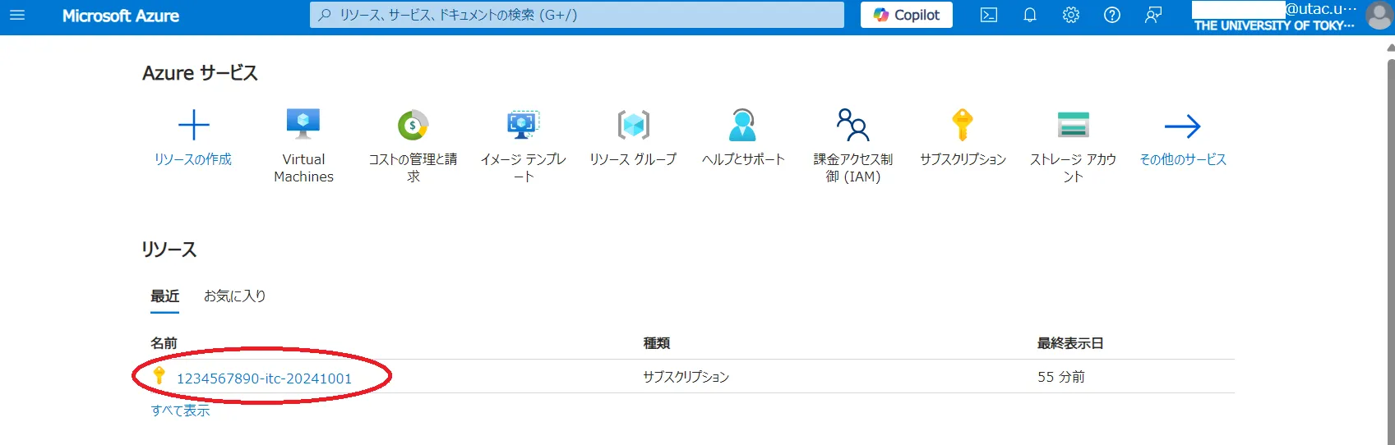Select the 最近 tab
The height and width of the screenshot is (445, 1395).
(164, 296)
